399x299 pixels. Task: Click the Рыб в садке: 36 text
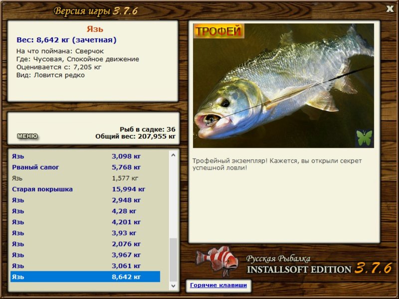pos(148,129)
